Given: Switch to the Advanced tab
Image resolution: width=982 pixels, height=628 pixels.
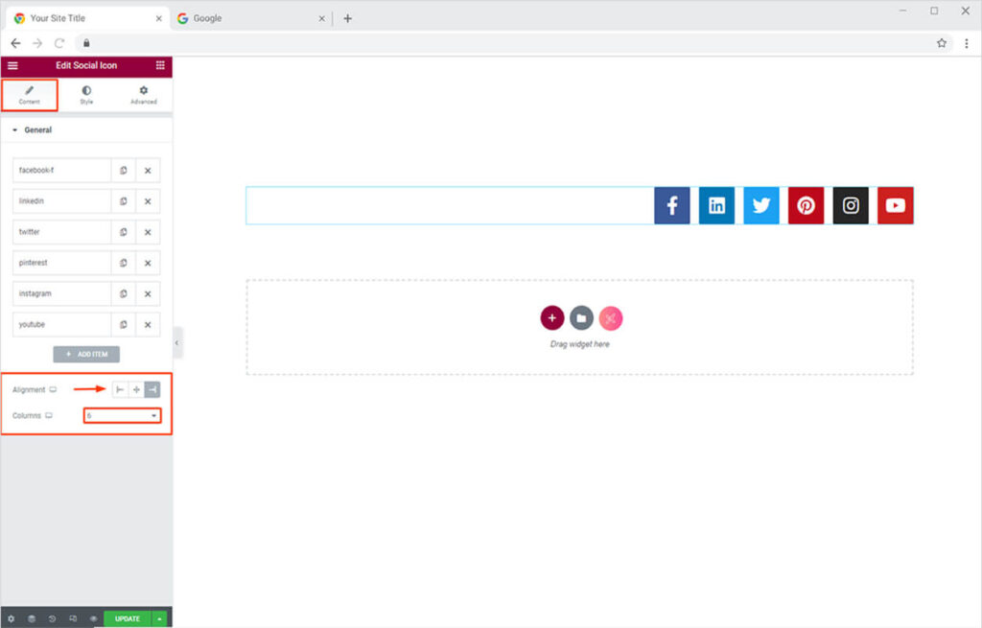Looking at the screenshot, I should point(144,94).
